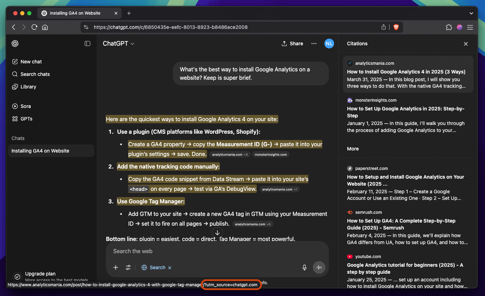The width and height of the screenshot is (485, 296).
Task: Click the user message bubble text
Action: click(x=245, y=73)
